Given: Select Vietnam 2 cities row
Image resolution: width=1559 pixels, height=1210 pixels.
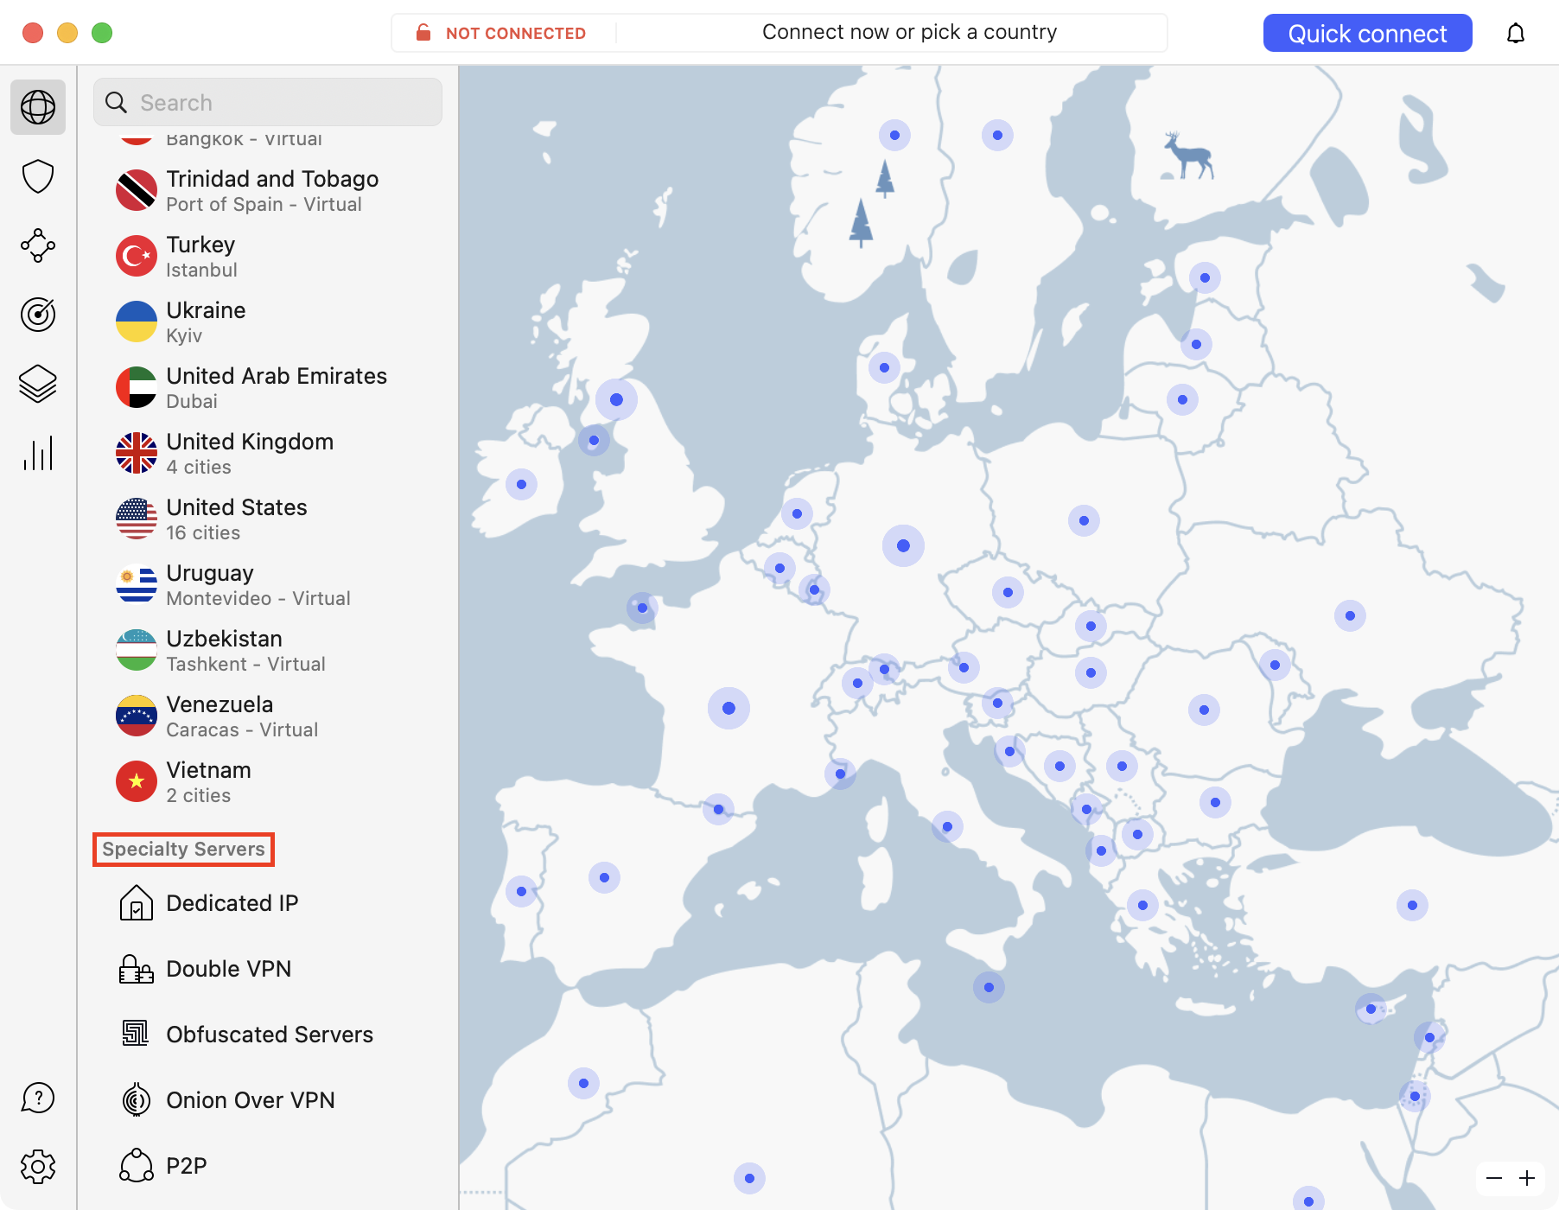Looking at the screenshot, I should coord(268,781).
